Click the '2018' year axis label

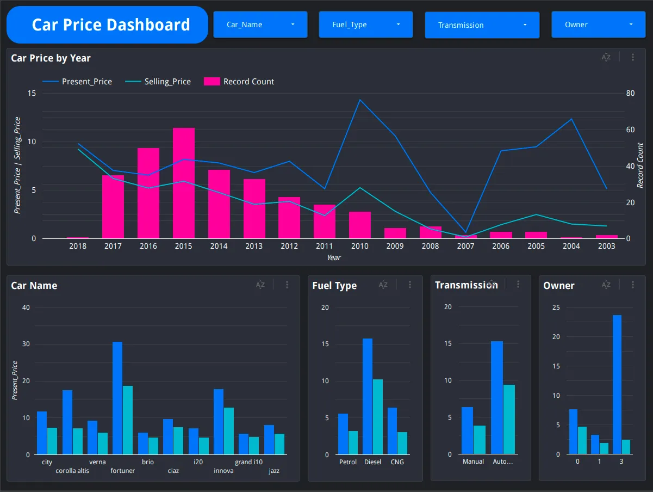[78, 246]
